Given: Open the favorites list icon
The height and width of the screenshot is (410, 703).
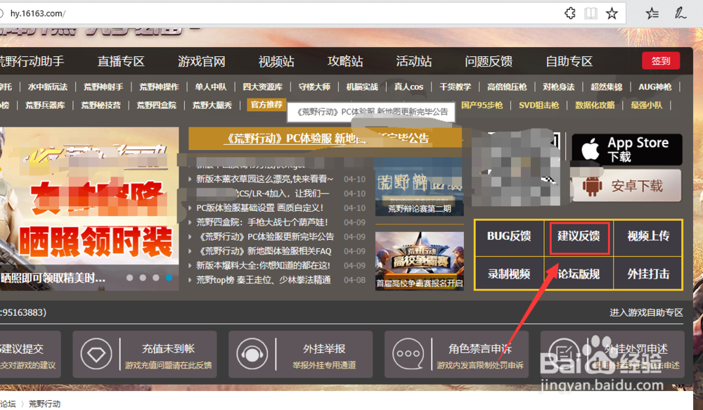Looking at the screenshot, I should (652, 13).
